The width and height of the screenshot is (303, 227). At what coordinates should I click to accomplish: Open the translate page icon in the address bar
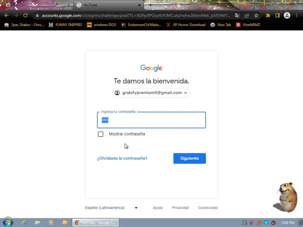[x=237, y=15]
